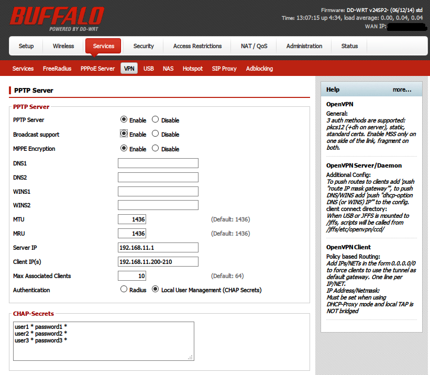Select Local User Management authentication

156,289
